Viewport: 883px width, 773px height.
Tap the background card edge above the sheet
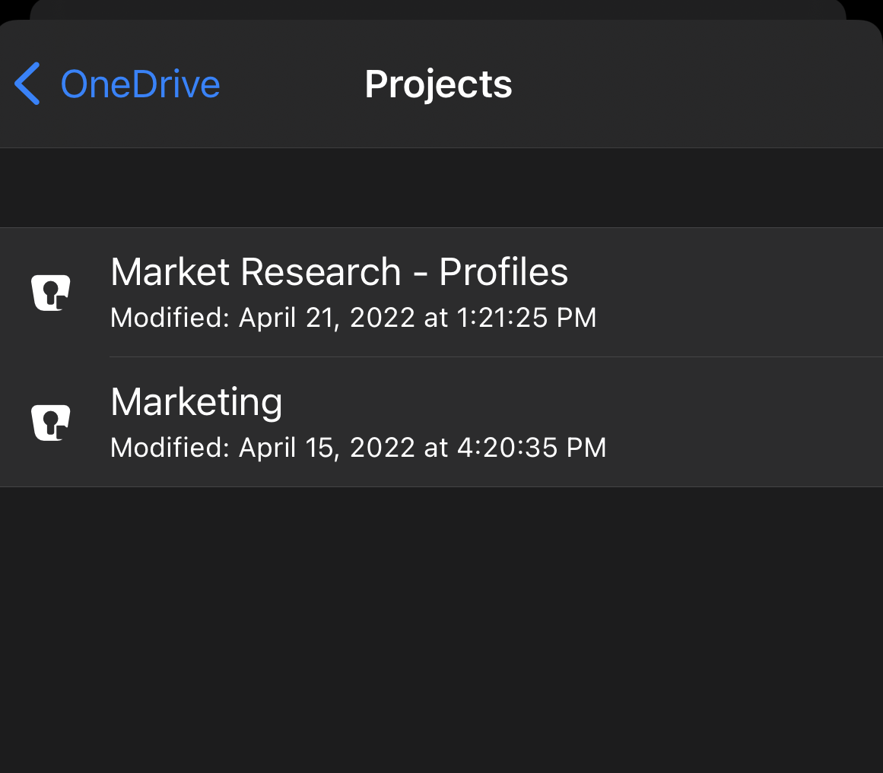438,9
